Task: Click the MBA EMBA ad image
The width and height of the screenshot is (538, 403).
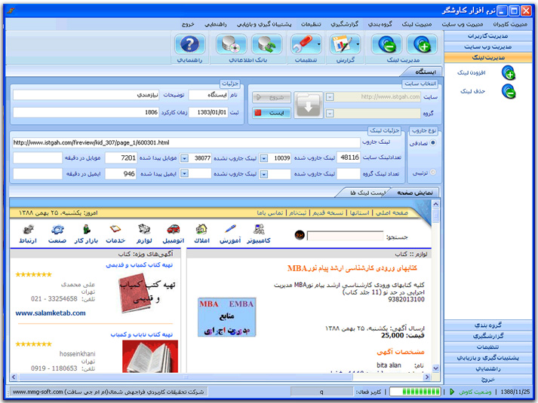Action: [227, 317]
